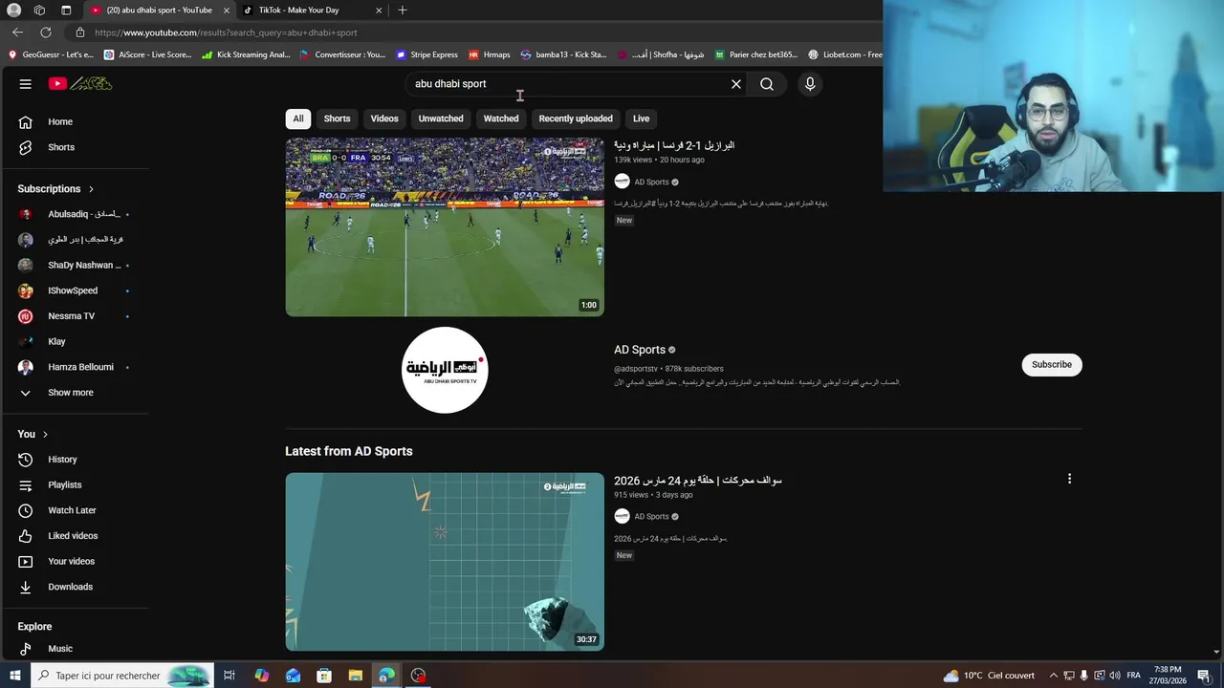Click the browser back arrow

(x=17, y=32)
